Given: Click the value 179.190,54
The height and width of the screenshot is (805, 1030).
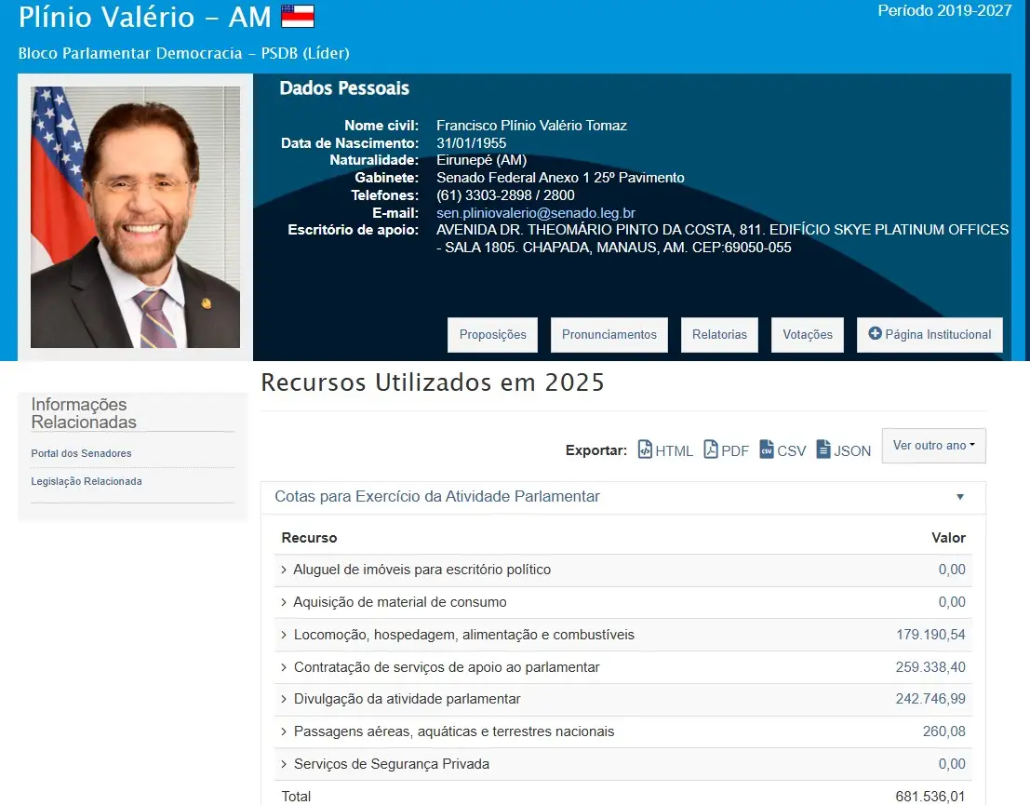Looking at the screenshot, I should 930,635.
